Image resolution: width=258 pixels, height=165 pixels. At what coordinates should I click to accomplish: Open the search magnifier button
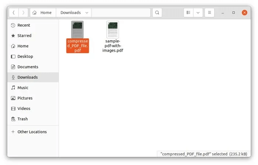[157, 13]
